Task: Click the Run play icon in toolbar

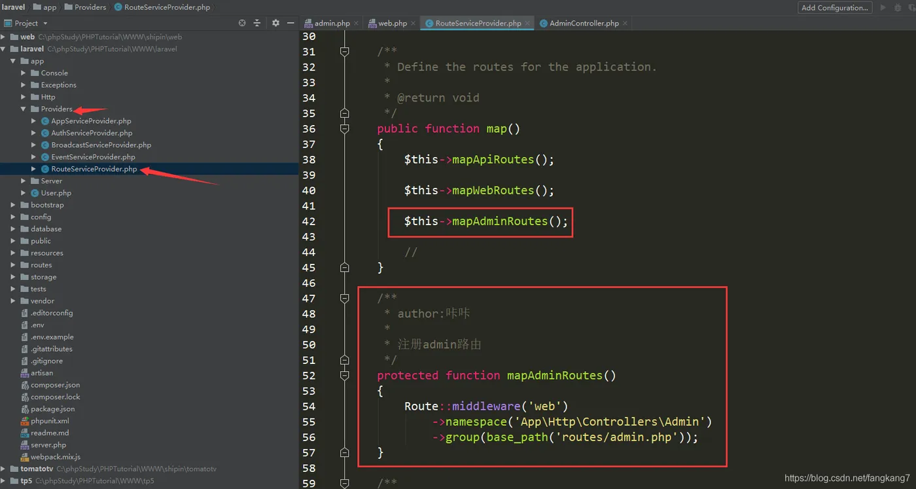Action: click(883, 7)
